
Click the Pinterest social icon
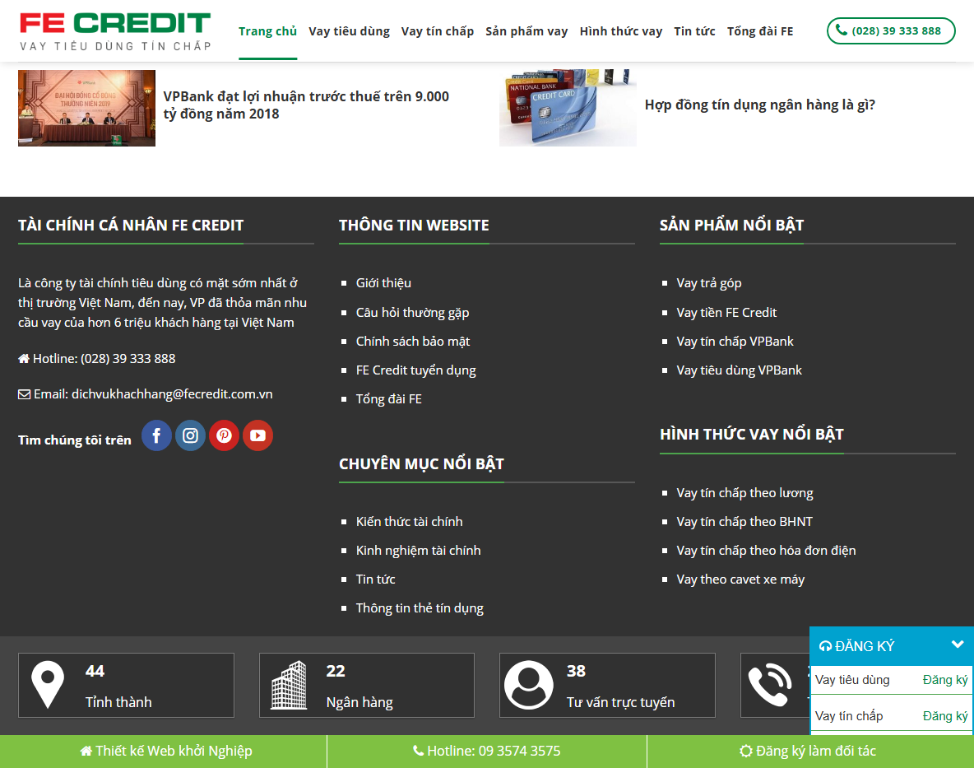pyautogui.click(x=224, y=435)
